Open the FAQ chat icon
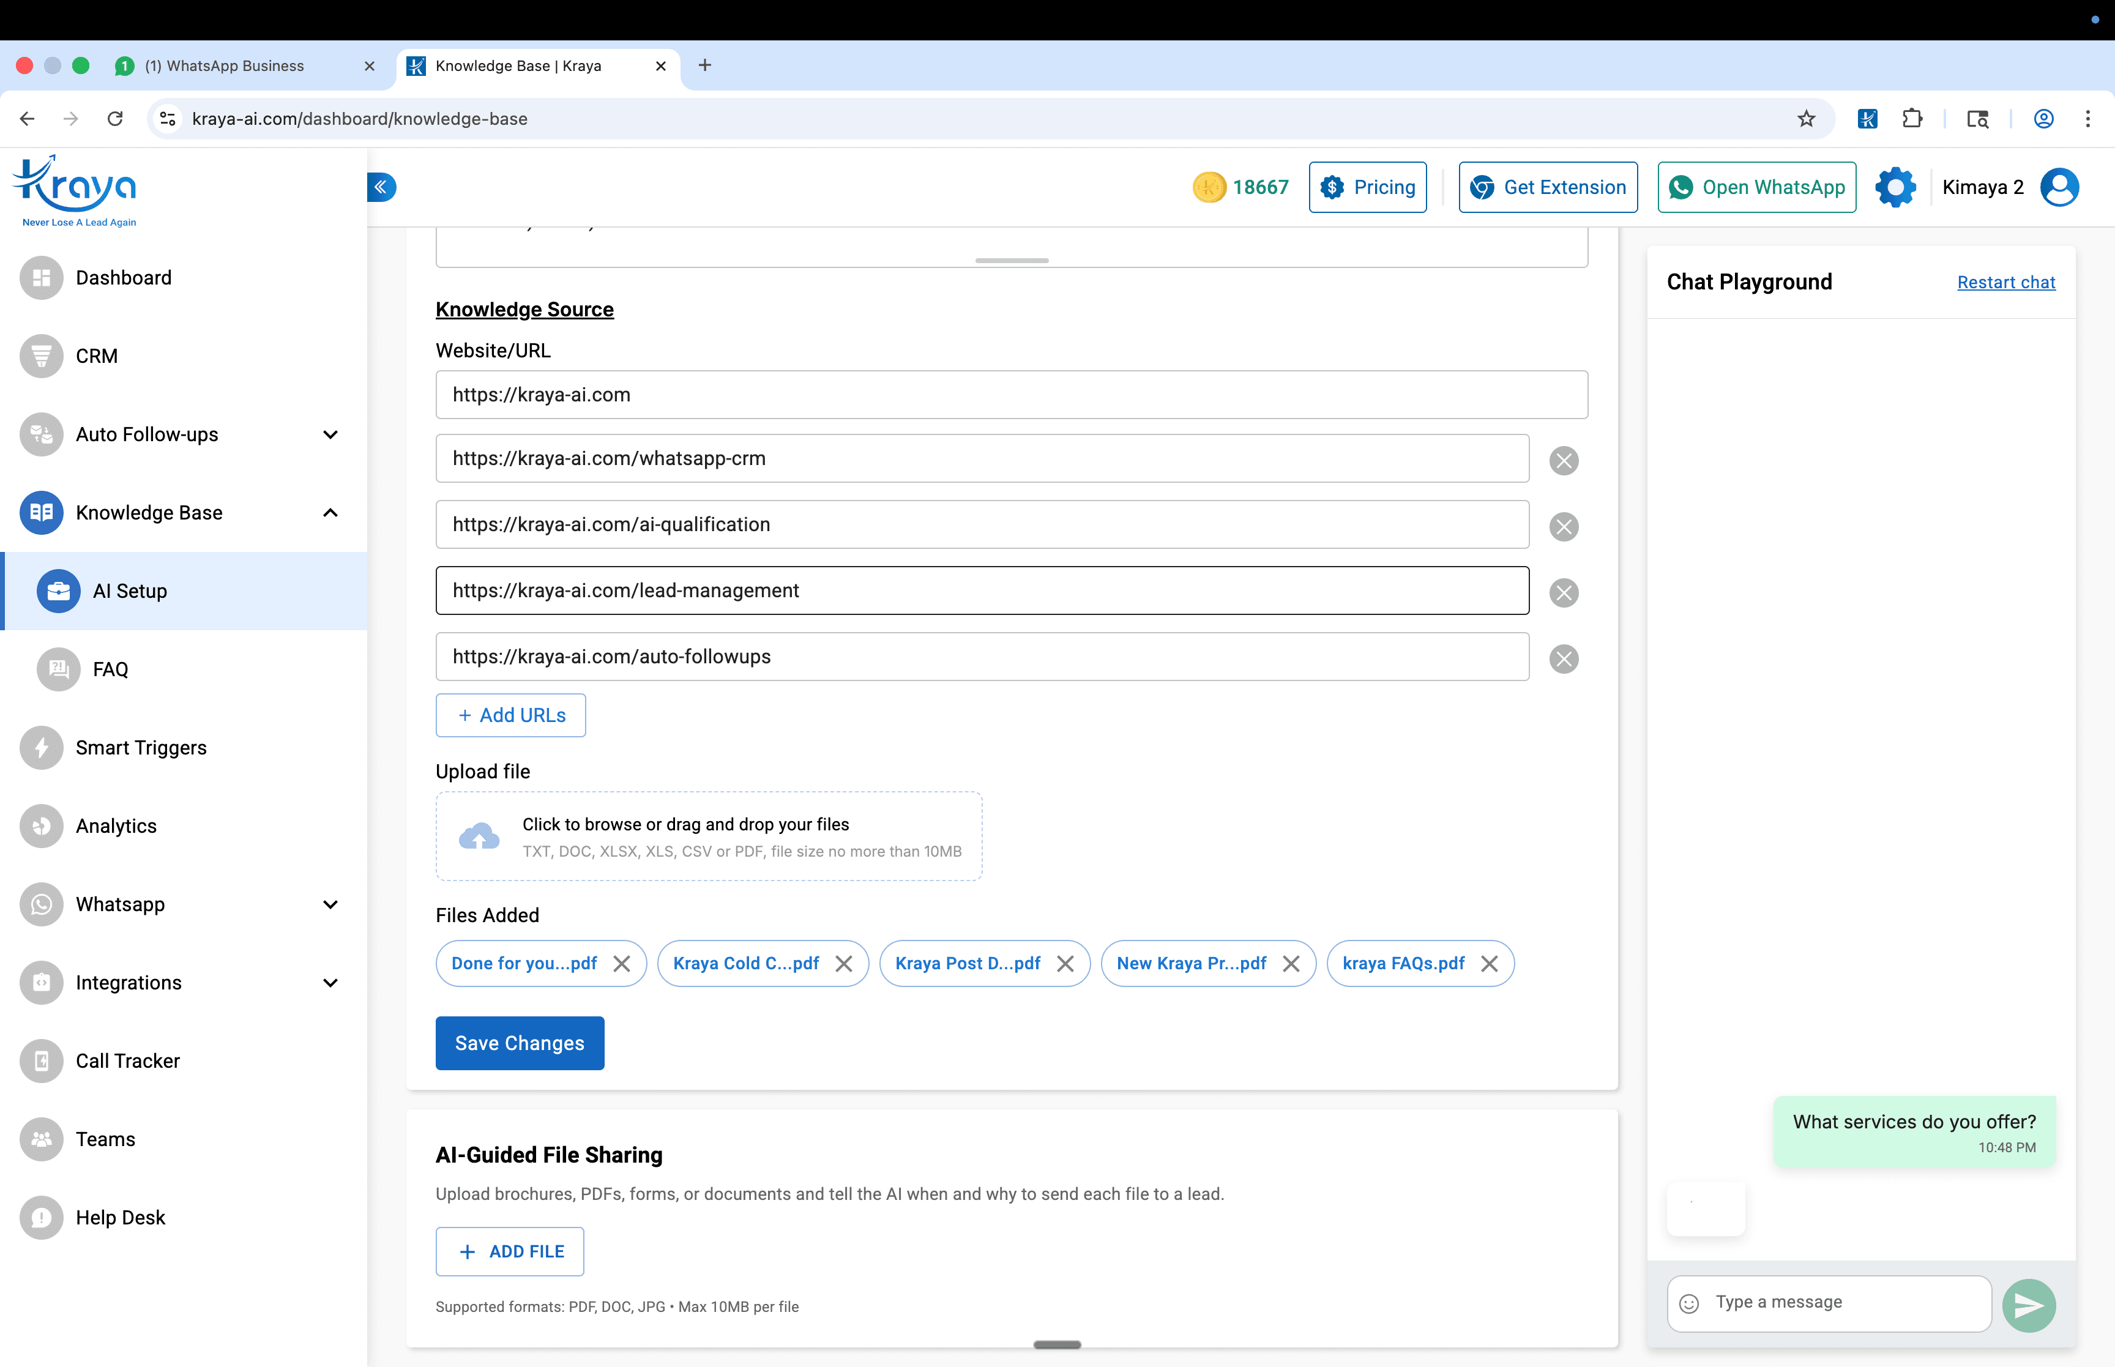The image size is (2115, 1367). [59, 669]
